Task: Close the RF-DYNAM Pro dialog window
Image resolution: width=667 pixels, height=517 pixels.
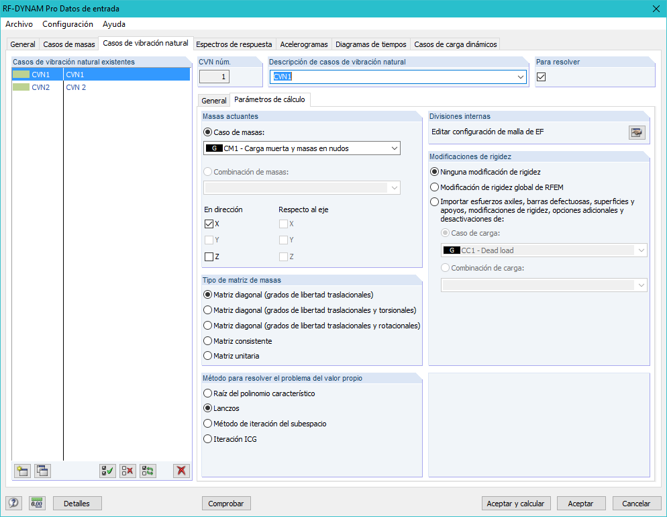Action: (656, 9)
